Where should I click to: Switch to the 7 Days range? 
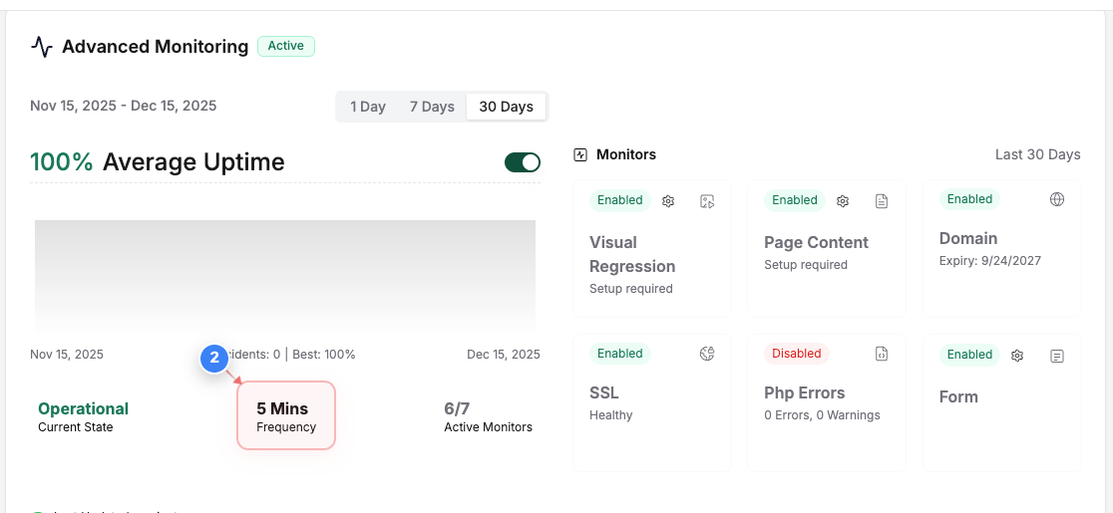(x=432, y=107)
